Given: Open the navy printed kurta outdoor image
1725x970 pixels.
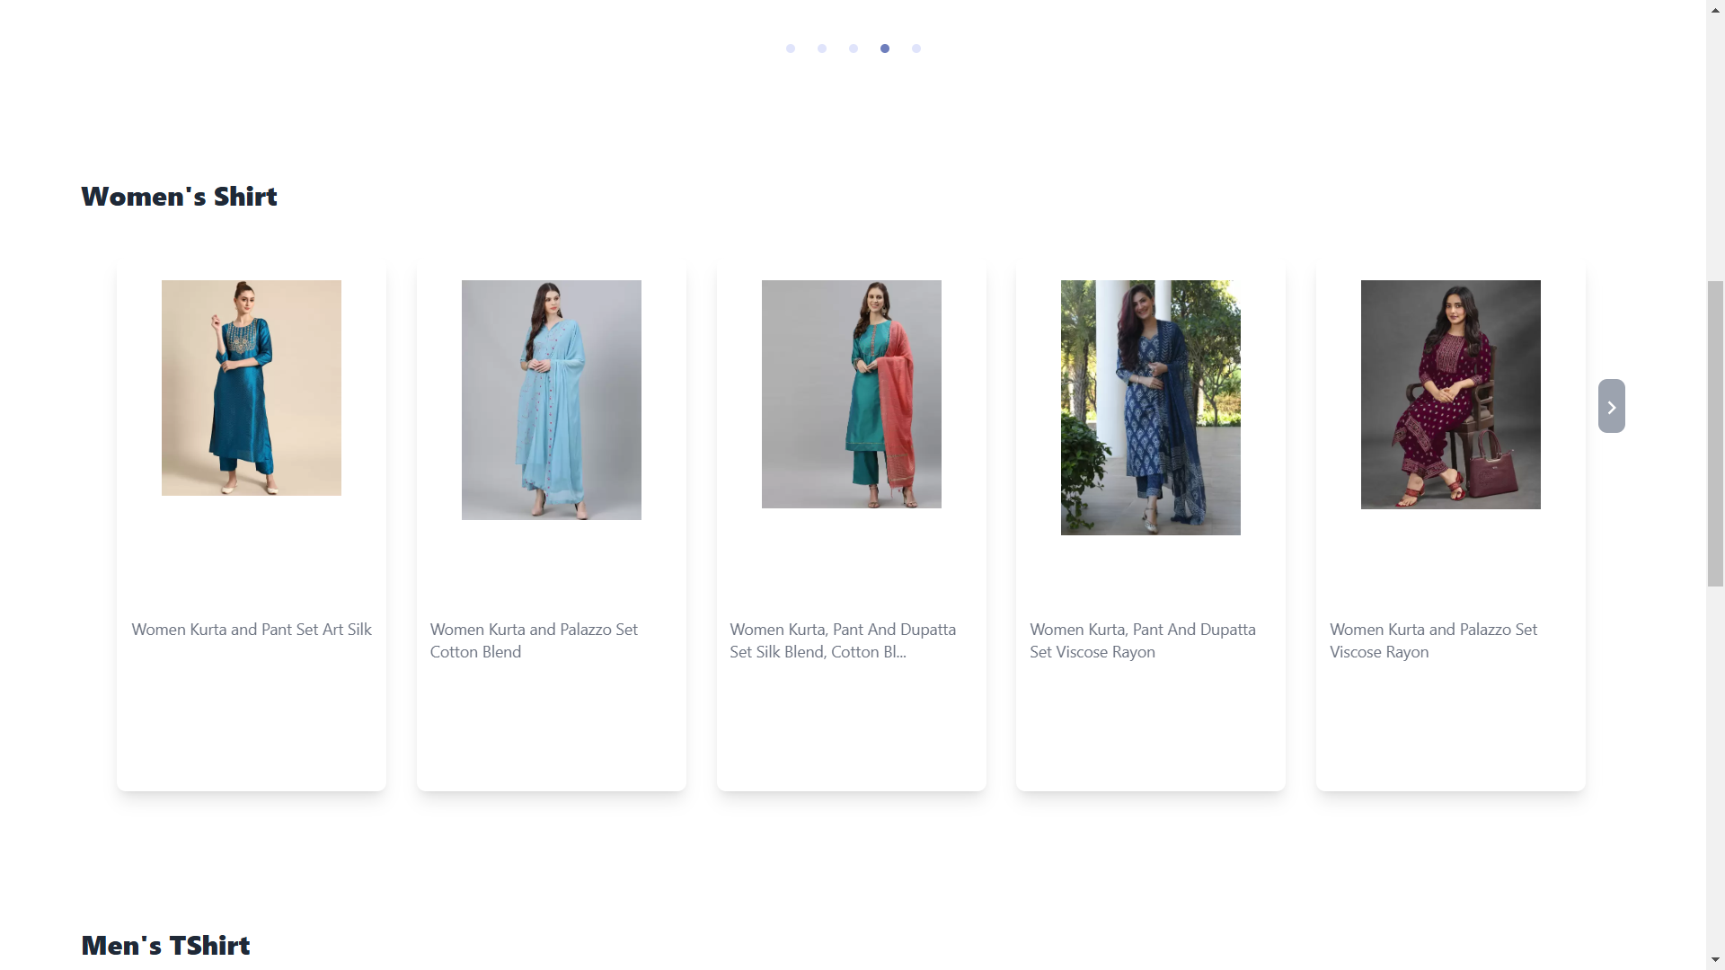Looking at the screenshot, I should tap(1151, 408).
